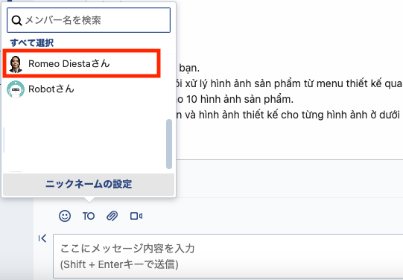The width and height of the screenshot is (403, 280).
Task: Open ニックネームの設定 button
Action: tap(89, 184)
